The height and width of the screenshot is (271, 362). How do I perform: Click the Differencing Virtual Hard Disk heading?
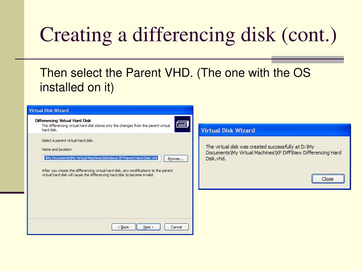point(63,121)
